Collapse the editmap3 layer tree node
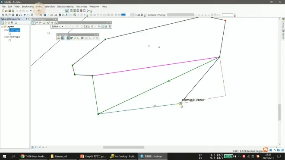 [x=5, y=37]
